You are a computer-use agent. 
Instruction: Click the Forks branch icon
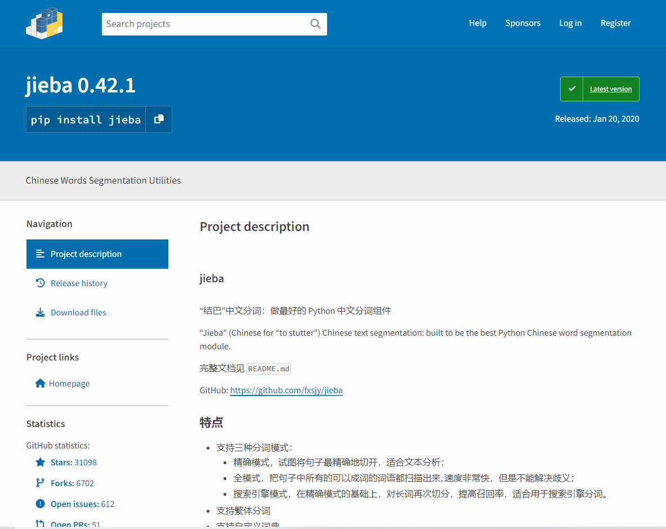click(x=39, y=483)
